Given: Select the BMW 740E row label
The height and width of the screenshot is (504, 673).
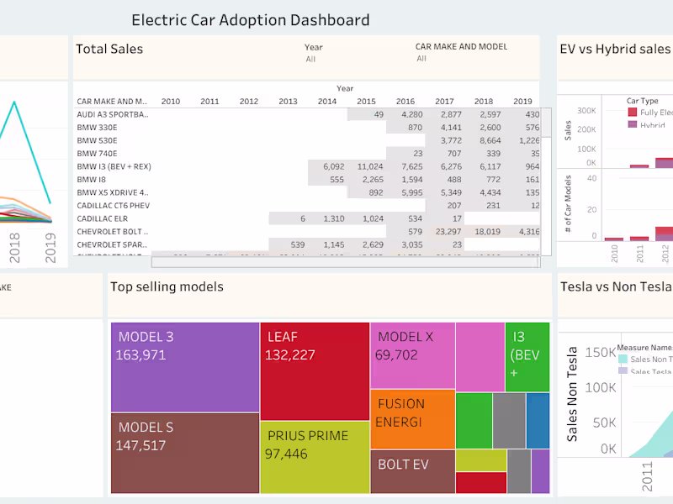Looking at the screenshot, I should pos(97,154).
